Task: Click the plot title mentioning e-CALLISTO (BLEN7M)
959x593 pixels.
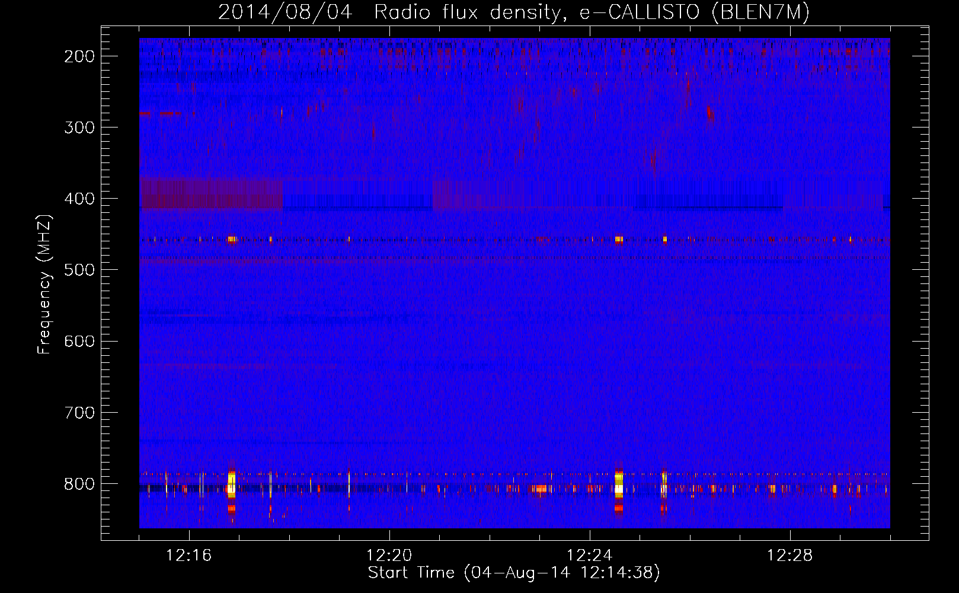Action: click(514, 12)
